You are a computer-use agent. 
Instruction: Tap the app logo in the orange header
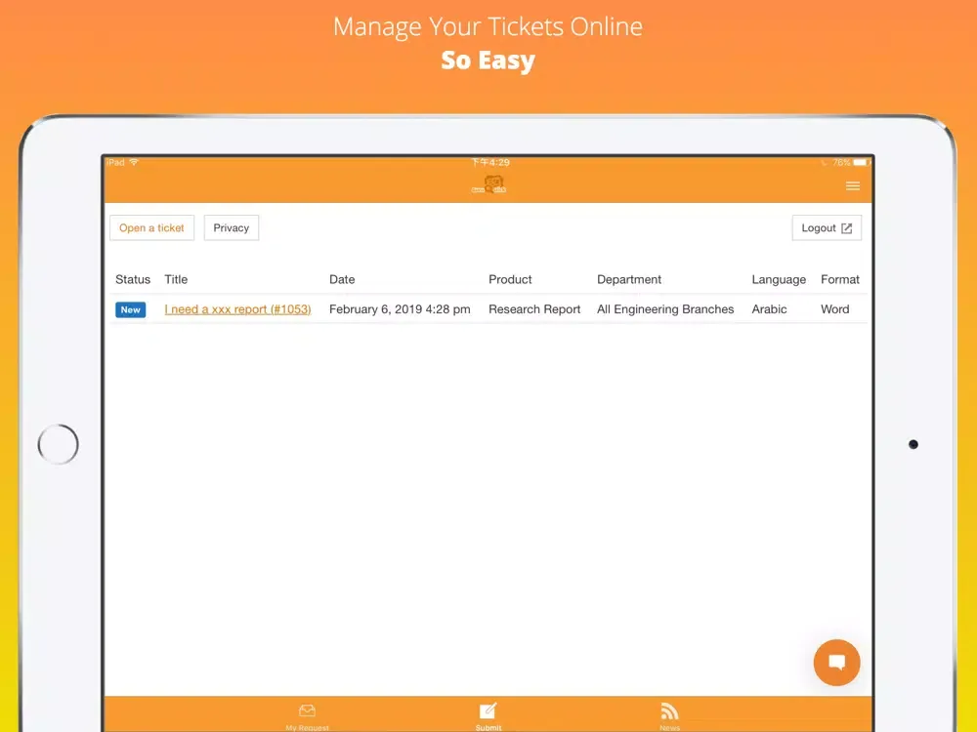[488, 185]
